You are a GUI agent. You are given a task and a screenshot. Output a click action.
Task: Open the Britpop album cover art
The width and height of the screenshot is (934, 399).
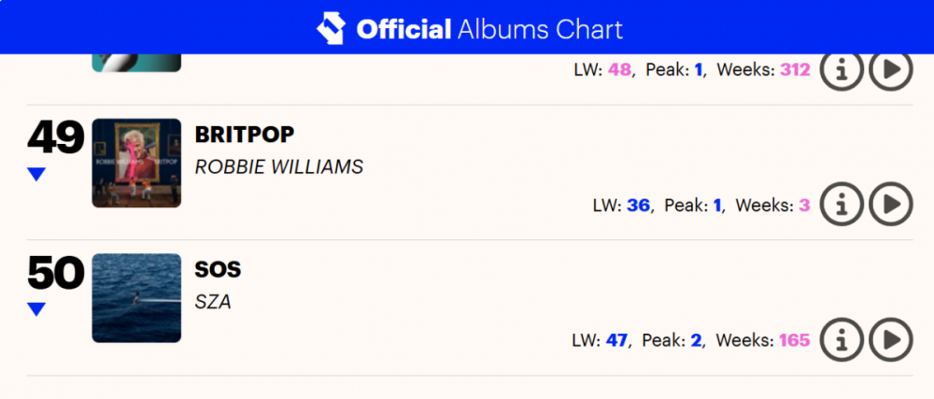(x=136, y=163)
